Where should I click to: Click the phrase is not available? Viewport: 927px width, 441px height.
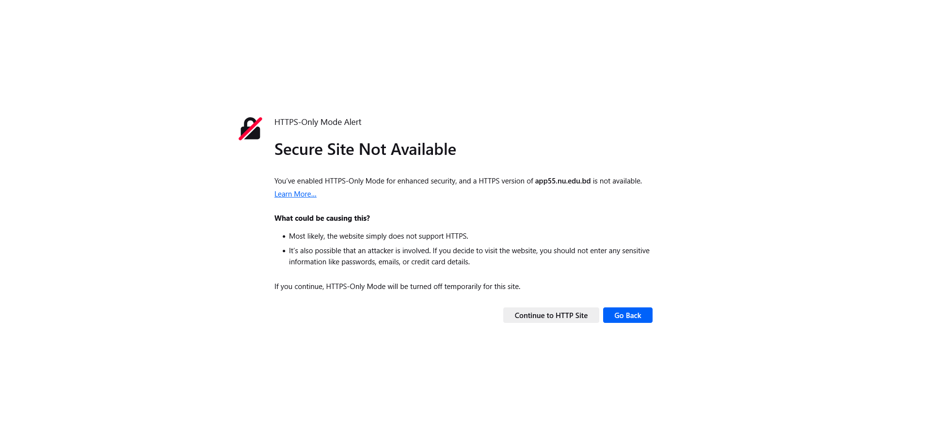tap(617, 181)
